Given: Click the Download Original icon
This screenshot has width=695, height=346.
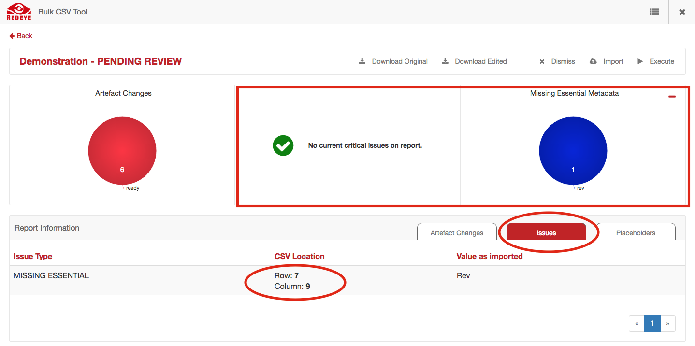Looking at the screenshot, I should [x=362, y=61].
